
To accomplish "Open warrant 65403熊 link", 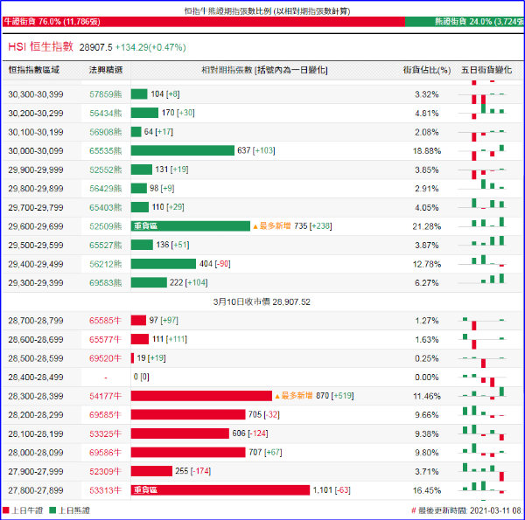I will (x=106, y=207).
